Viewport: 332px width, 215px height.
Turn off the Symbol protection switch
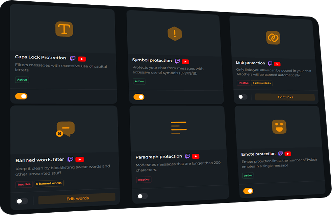tap(139, 97)
